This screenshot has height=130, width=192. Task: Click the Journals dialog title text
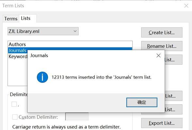39,56
